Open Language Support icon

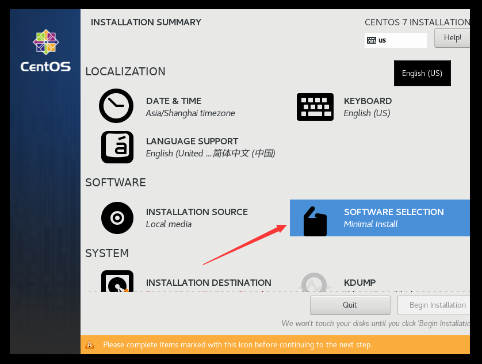[x=117, y=147]
